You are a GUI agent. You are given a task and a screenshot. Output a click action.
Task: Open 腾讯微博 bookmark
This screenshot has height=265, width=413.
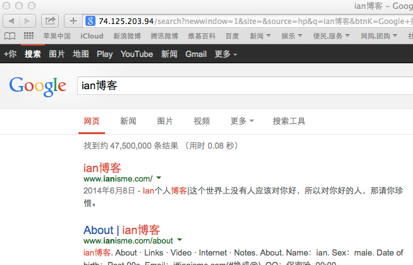tap(164, 36)
